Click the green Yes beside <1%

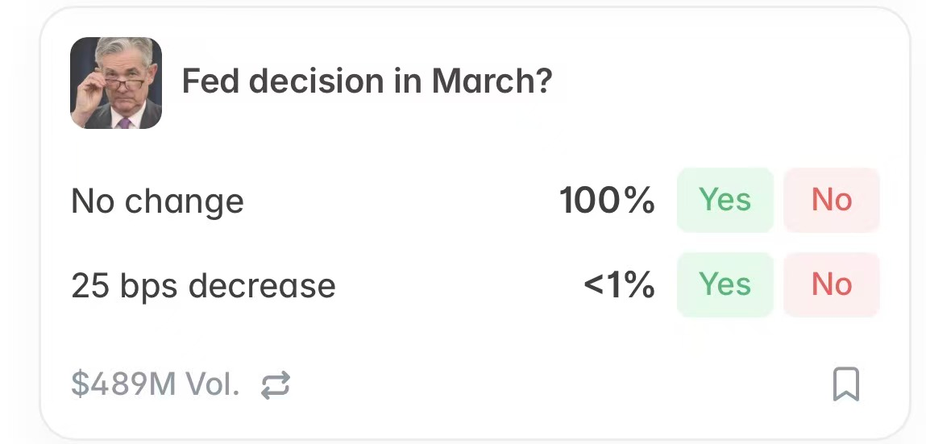point(725,284)
